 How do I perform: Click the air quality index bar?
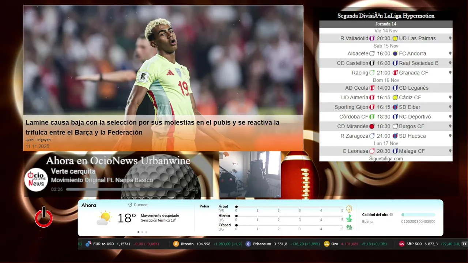[418, 215]
